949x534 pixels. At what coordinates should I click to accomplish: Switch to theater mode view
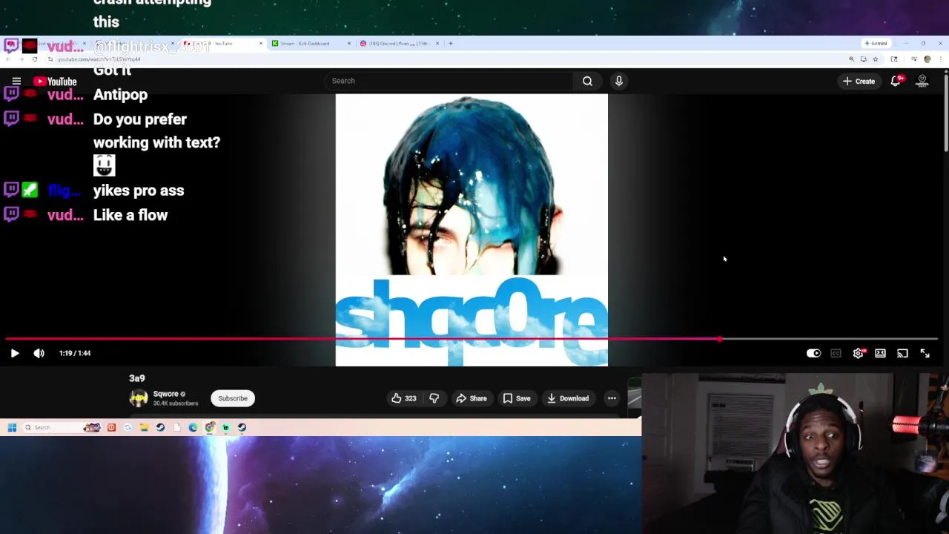point(880,354)
